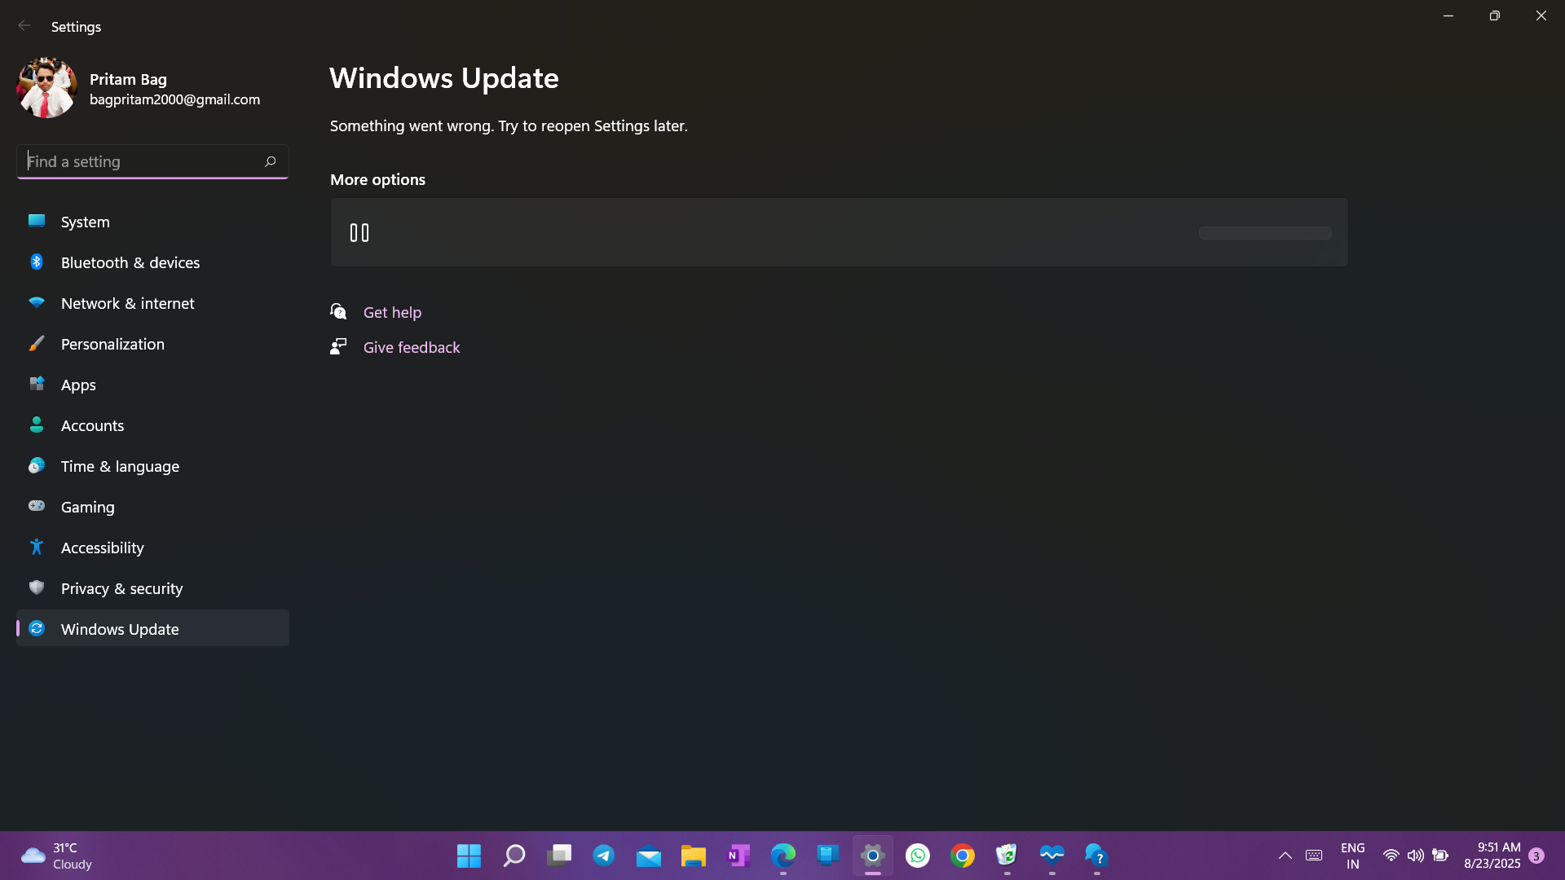This screenshot has height=880, width=1565.
Task: Focus the Find a setting search box
Action: click(x=152, y=161)
